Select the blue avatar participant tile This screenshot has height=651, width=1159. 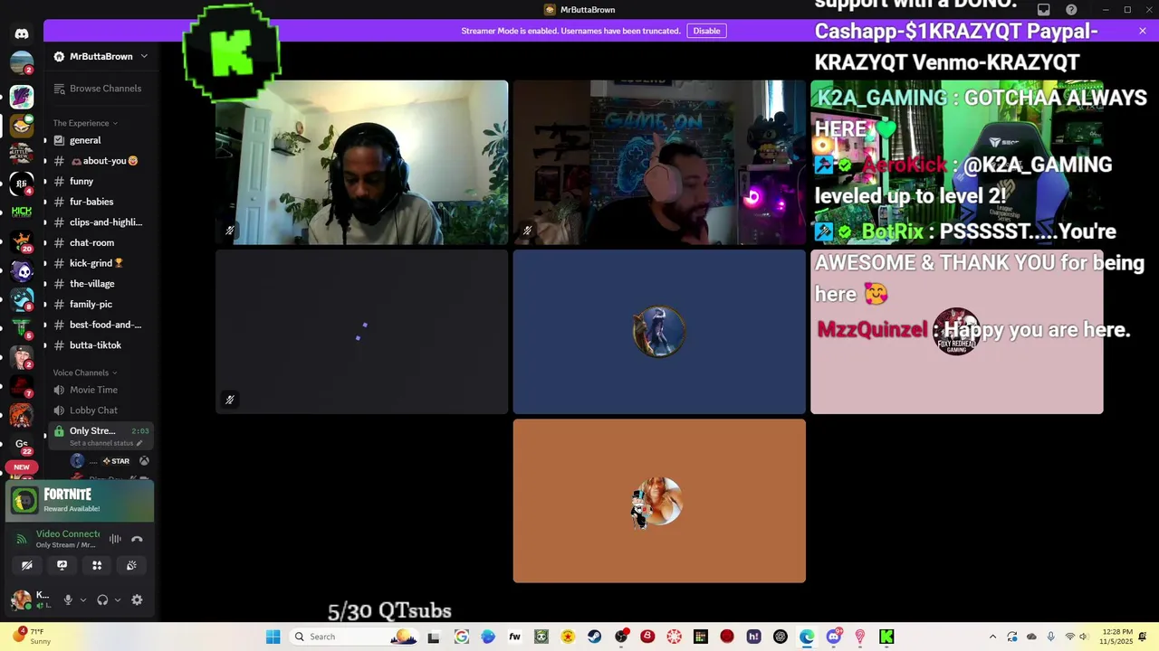coord(659,332)
